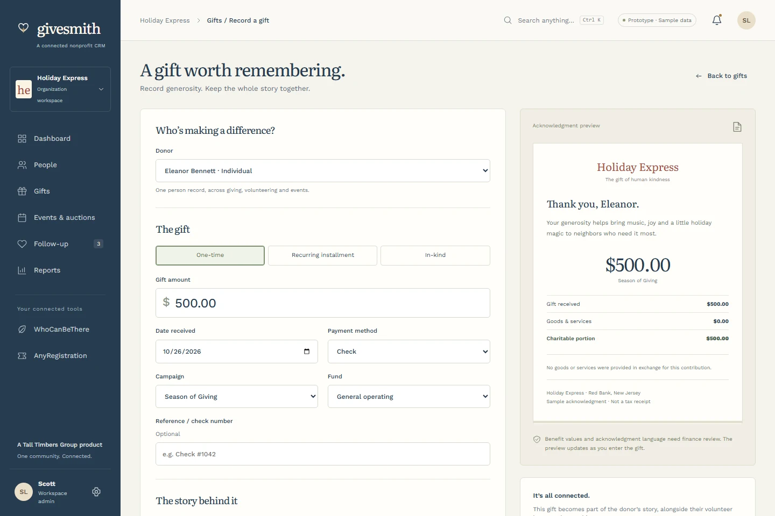Select the One-time gift type
The height and width of the screenshot is (516, 775).
tap(210, 255)
